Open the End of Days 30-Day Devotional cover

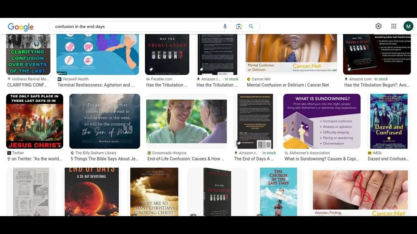pyautogui.click(x=92, y=192)
